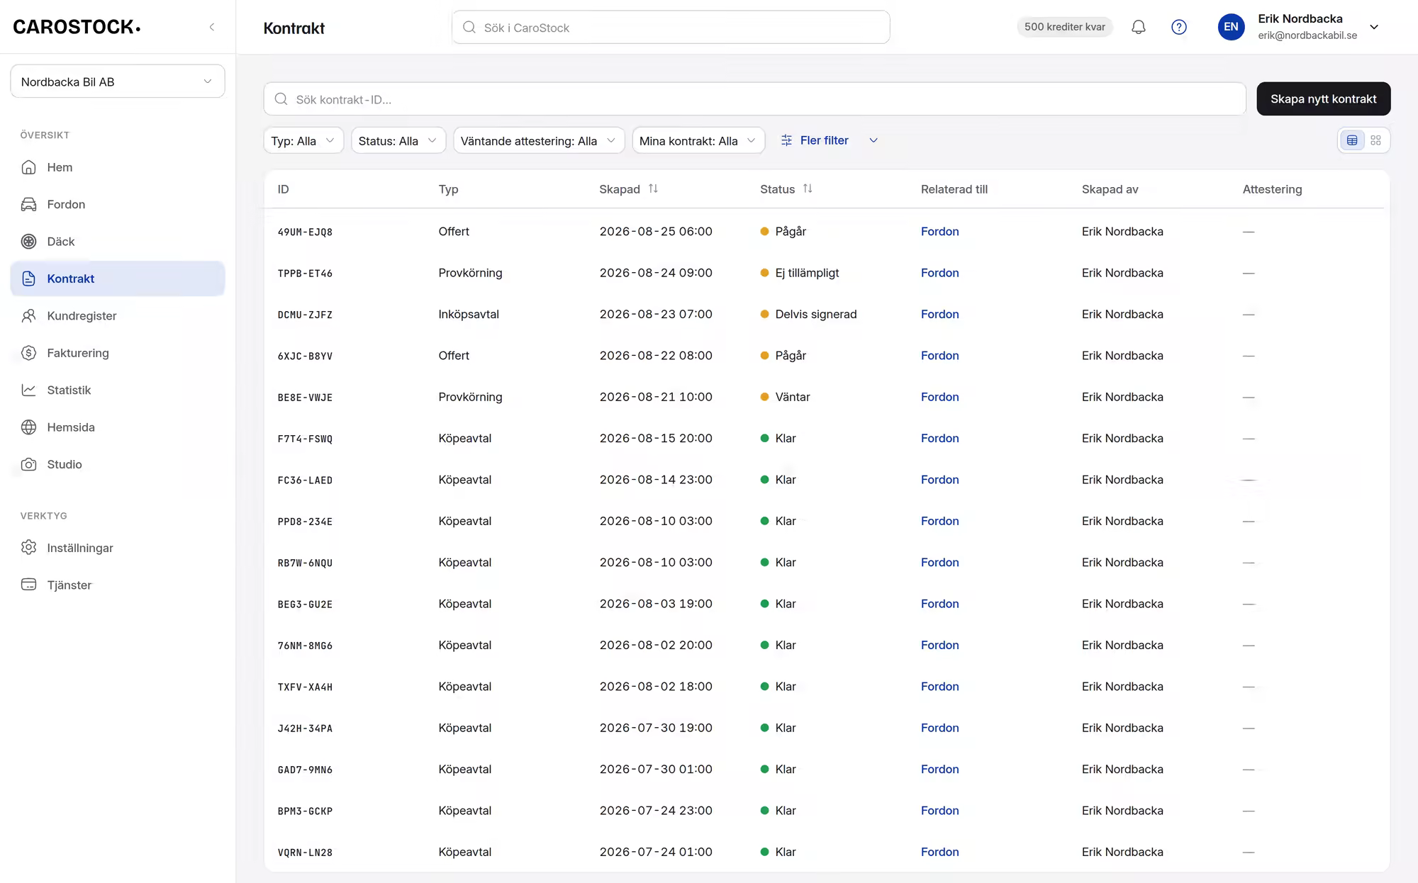Open Kundregister in the sidebar

[x=118, y=316]
